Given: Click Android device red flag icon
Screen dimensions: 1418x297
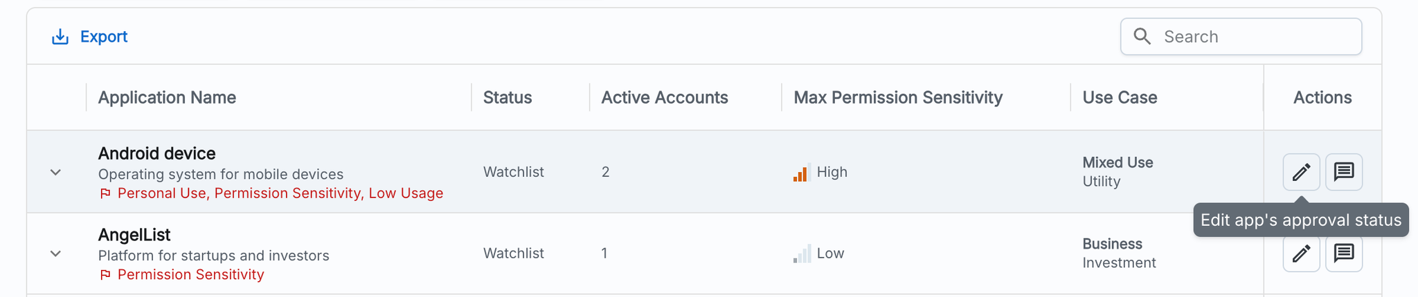Looking at the screenshot, I should click(105, 194).
